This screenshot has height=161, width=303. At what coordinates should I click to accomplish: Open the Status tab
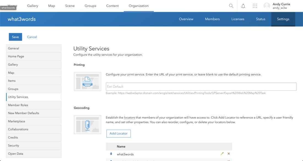[x=261, y=19]
